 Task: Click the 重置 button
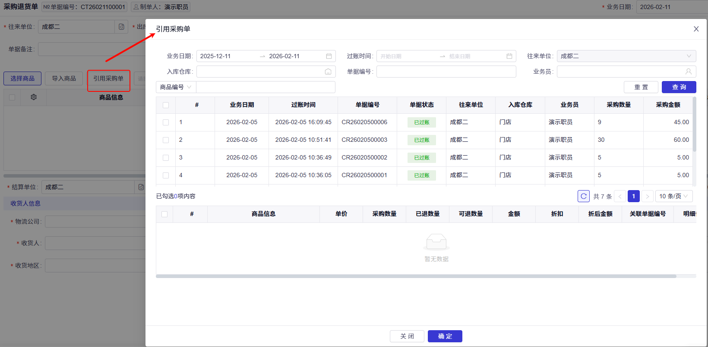(641, 87)
